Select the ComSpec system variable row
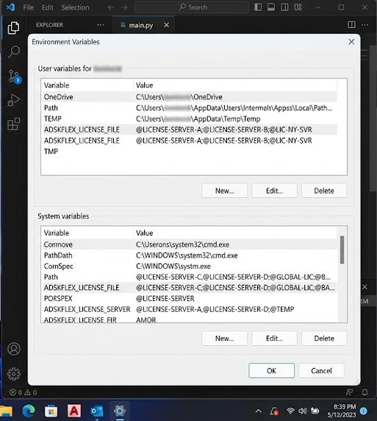 tap(190, 266)
